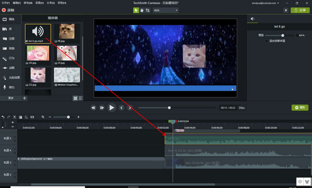
Task: Click the green 属性 properties button
Action: coord(300,108)
